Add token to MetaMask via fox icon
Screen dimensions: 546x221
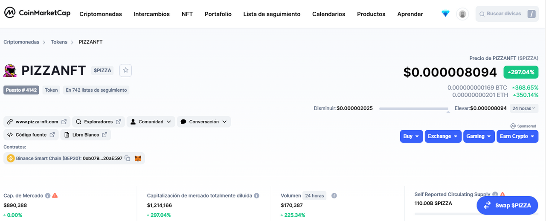click(x=138, y=158)
